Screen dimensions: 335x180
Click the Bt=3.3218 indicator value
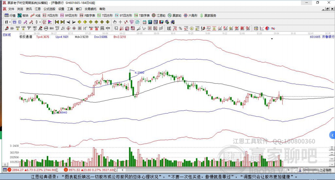[120, 37]
